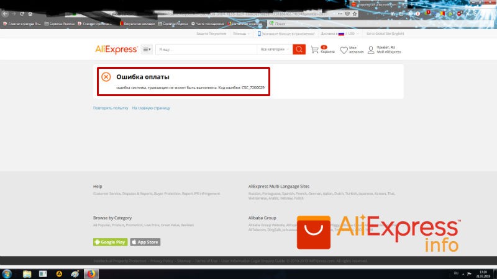Image resolution: width=497 pixels, height=279 pixels.
Task: Open the Доставка / USD region dropdown
Action: click(339, 33)
